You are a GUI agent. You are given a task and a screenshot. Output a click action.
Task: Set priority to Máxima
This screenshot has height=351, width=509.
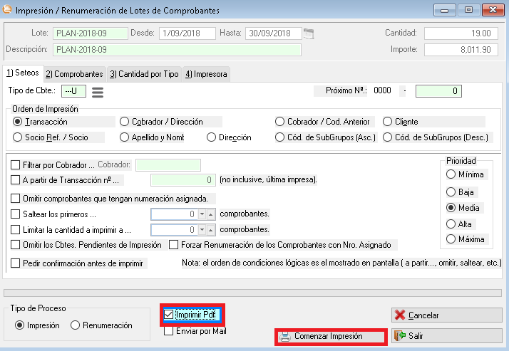(x=451, y=240)
